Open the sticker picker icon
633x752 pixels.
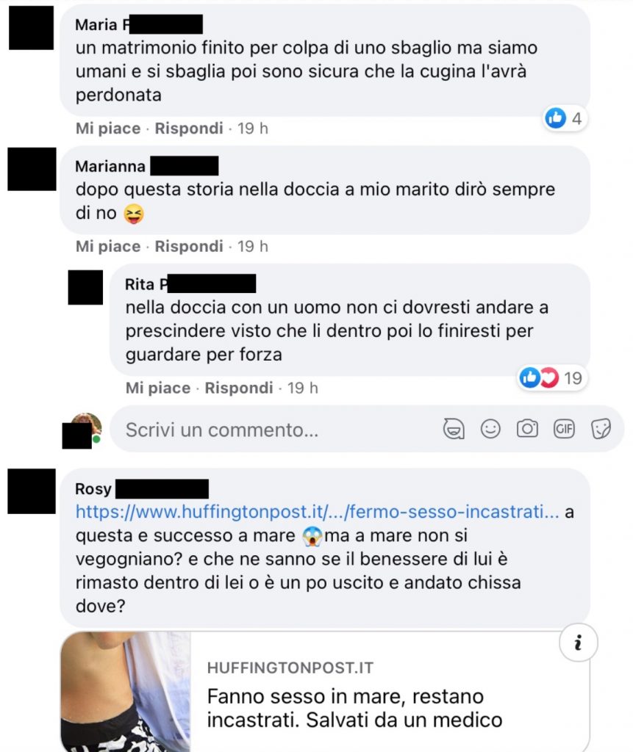[x=601, y=429]
